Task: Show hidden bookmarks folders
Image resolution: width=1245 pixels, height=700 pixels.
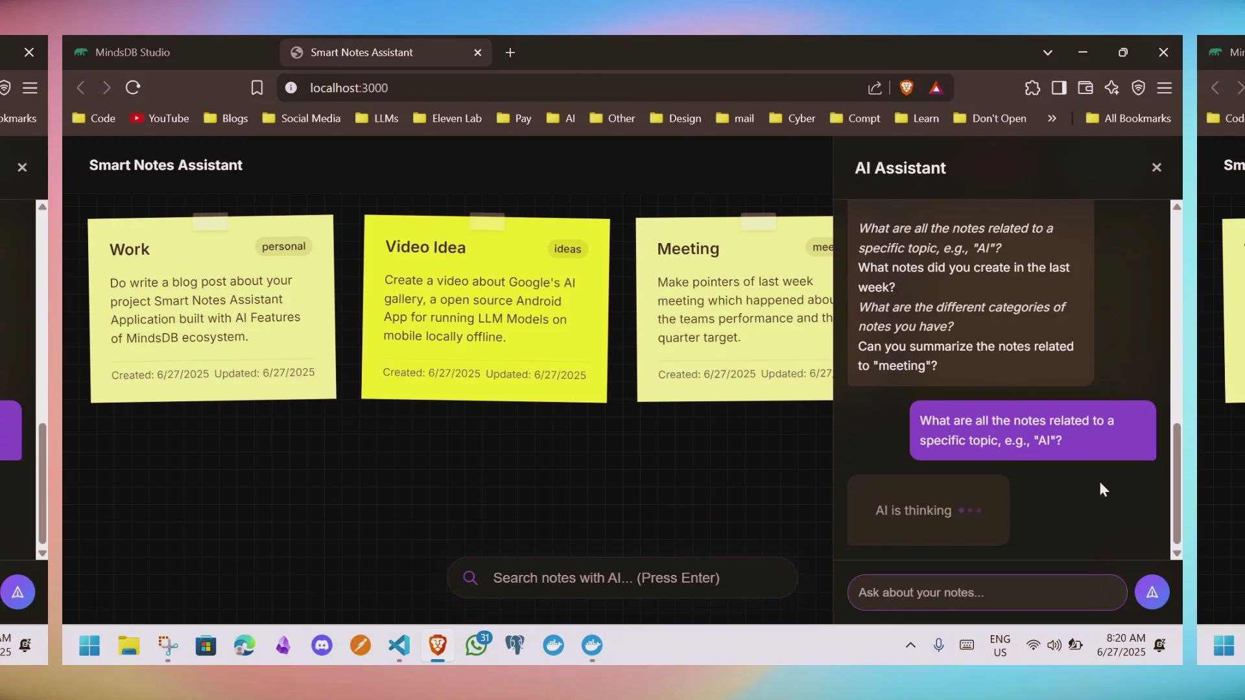Action: [1052, 118]
